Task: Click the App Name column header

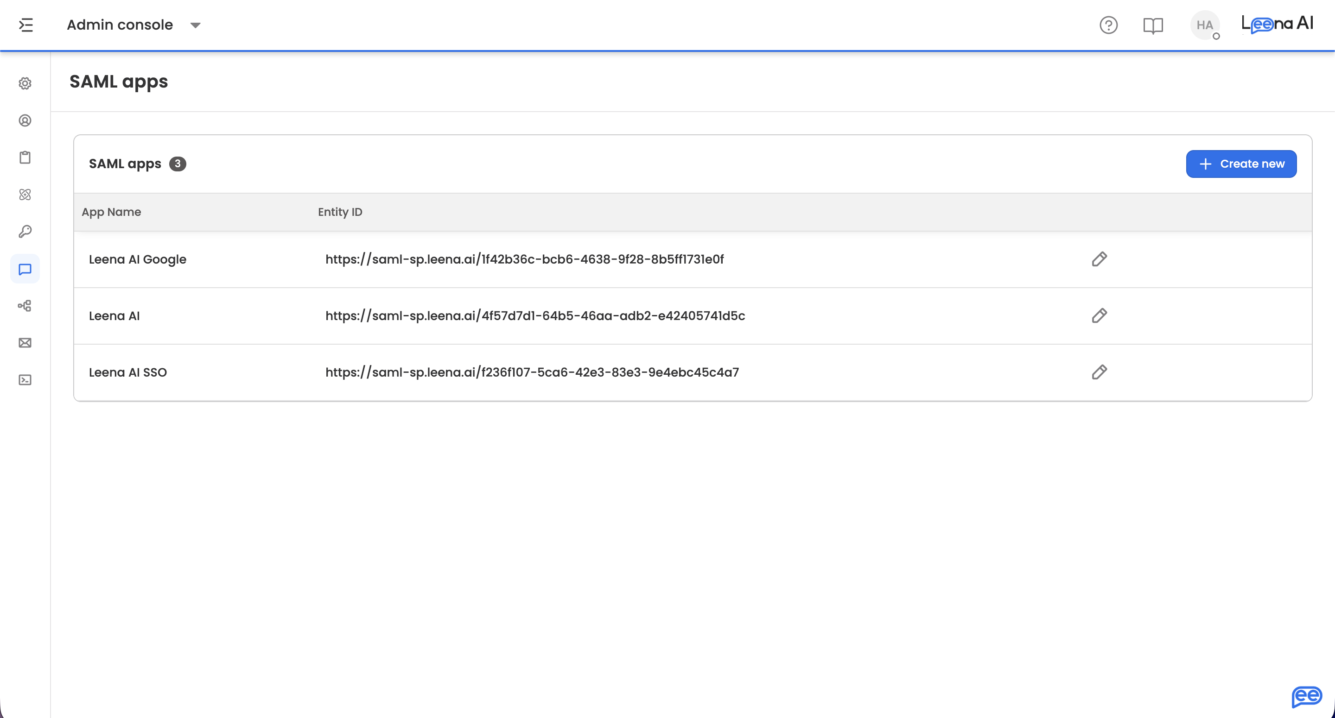Action: tap(111, 213)
